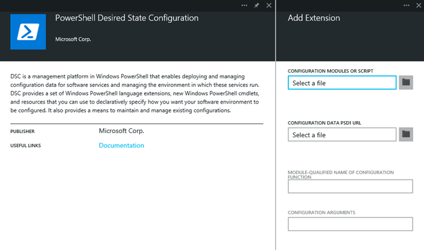Open the Documentation link
Viewport: 424px width, 250px height.
click(x=121, y=145)
